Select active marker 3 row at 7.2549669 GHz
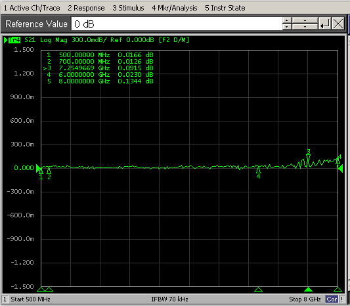 [98, 68]
